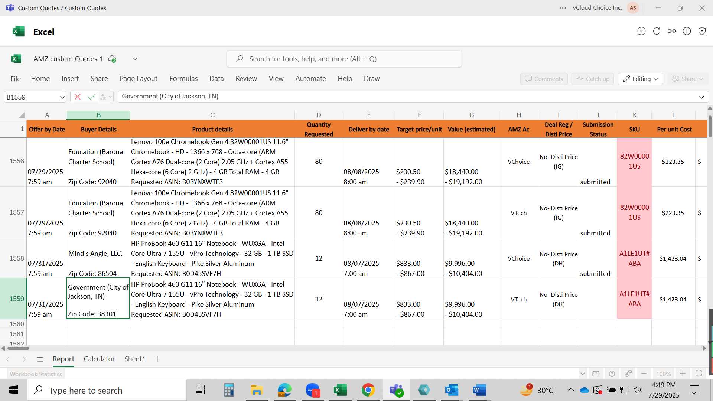The width and height of the screenshot is (713, 401).
Task: Open the Data ribbon tab
Action: [x=216, y=79]
